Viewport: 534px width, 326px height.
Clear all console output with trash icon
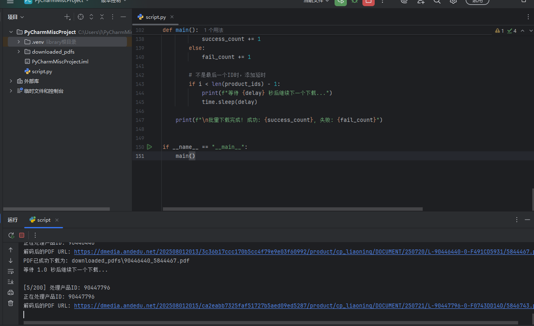(11, 303)
